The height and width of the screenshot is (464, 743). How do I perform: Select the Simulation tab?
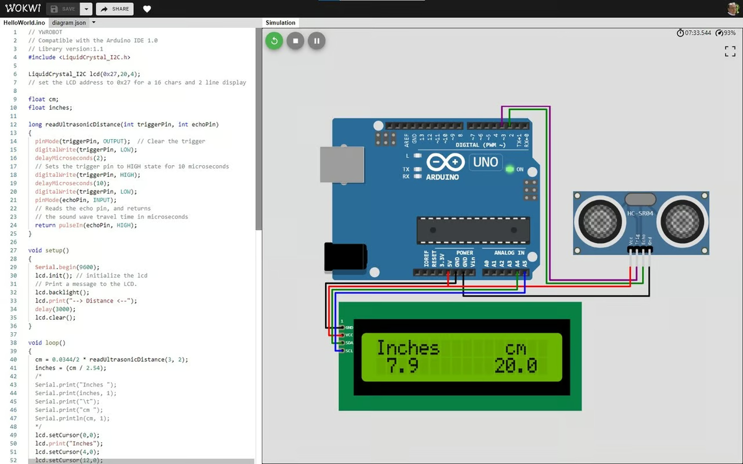click(280, 23)
